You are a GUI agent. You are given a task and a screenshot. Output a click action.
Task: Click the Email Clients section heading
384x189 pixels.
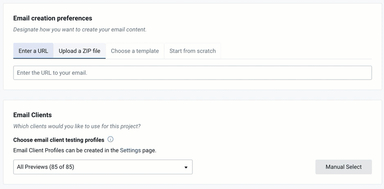coord(33,115)
